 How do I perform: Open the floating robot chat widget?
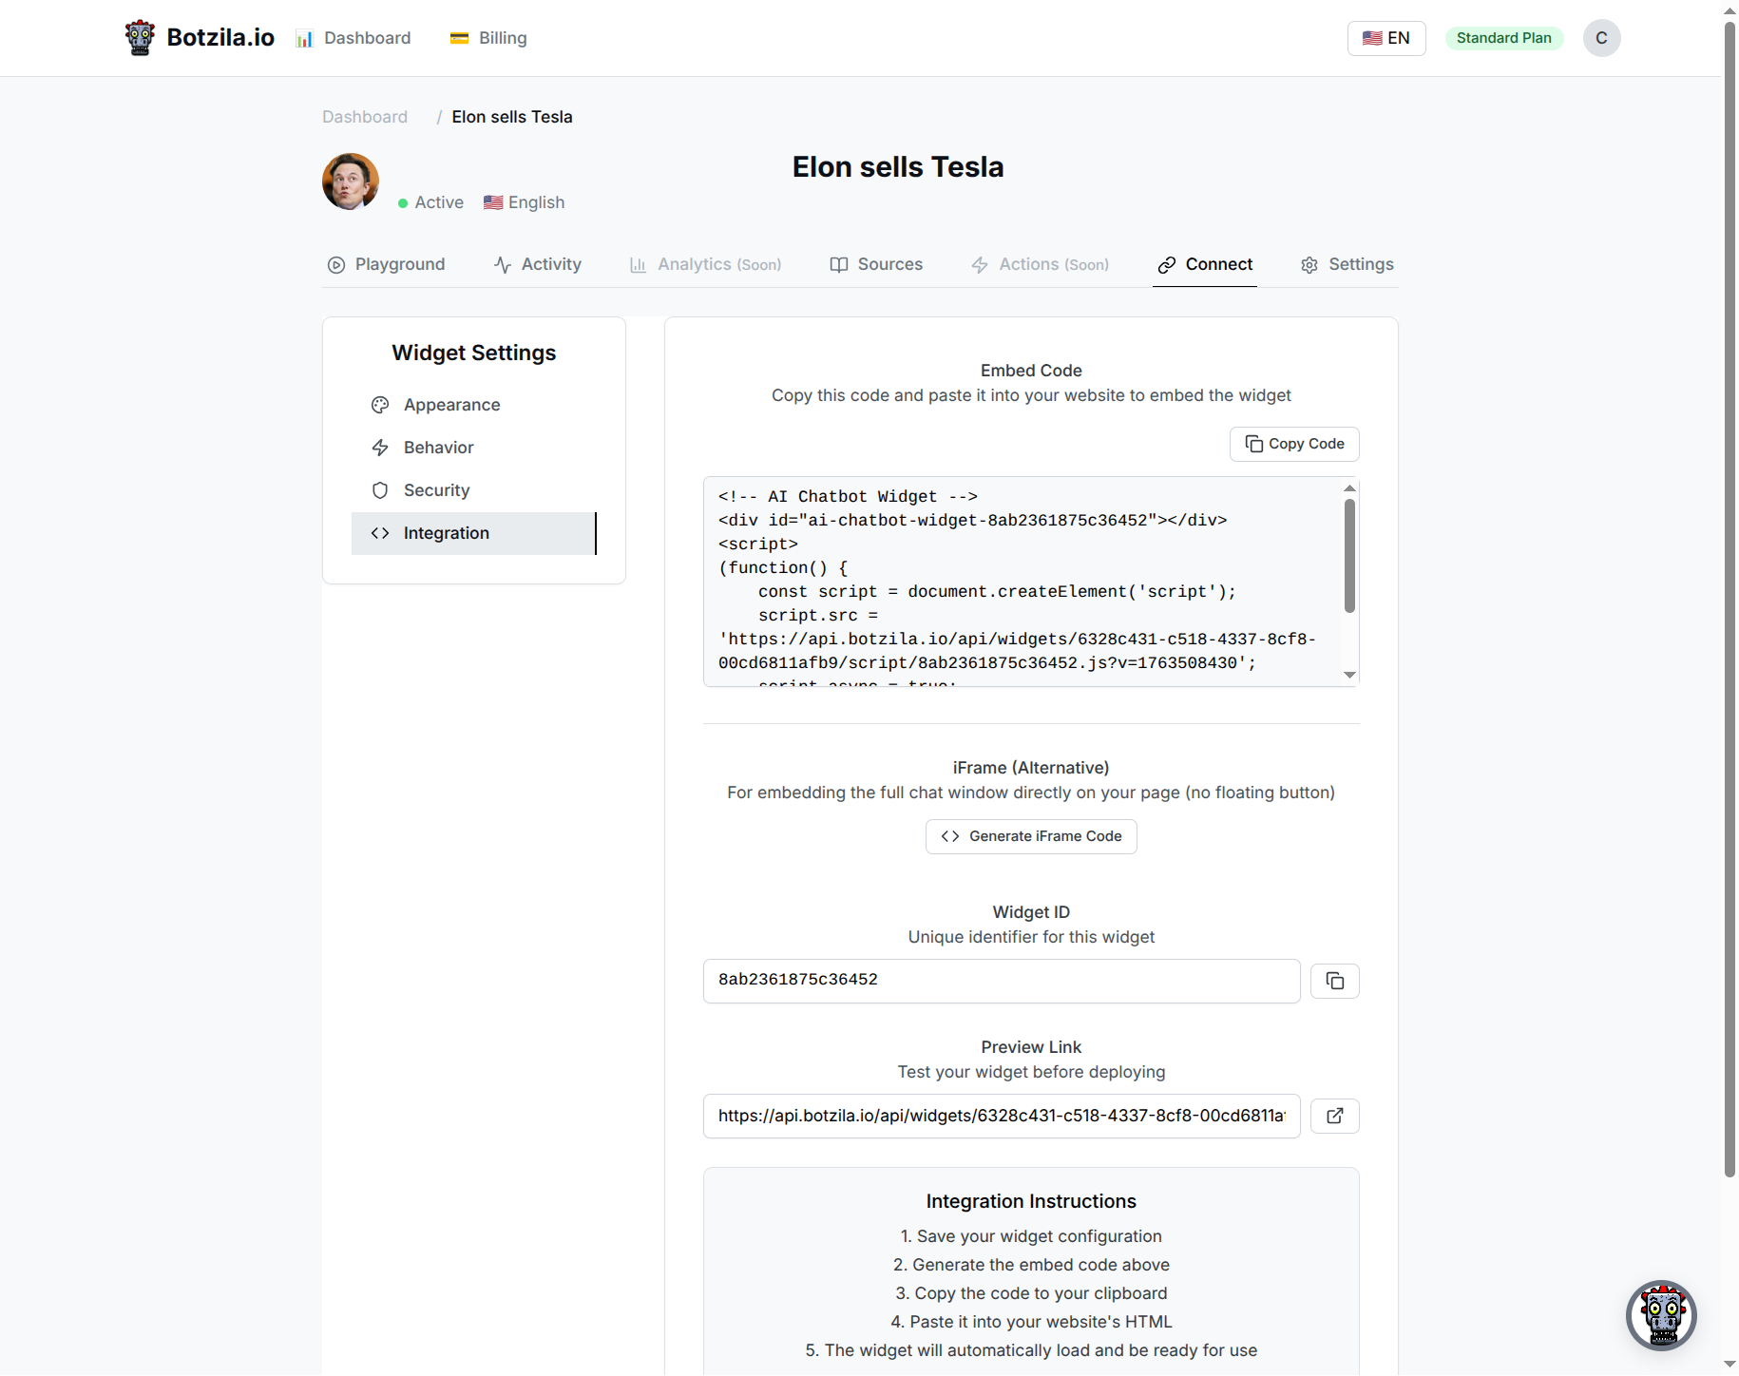click(1661, 1315)
